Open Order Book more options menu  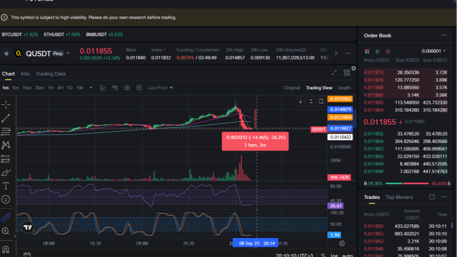point(444,35)
